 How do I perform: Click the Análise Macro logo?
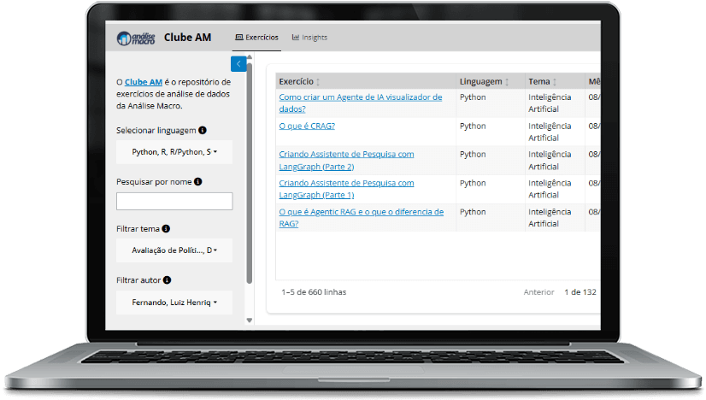pos(136,38)
